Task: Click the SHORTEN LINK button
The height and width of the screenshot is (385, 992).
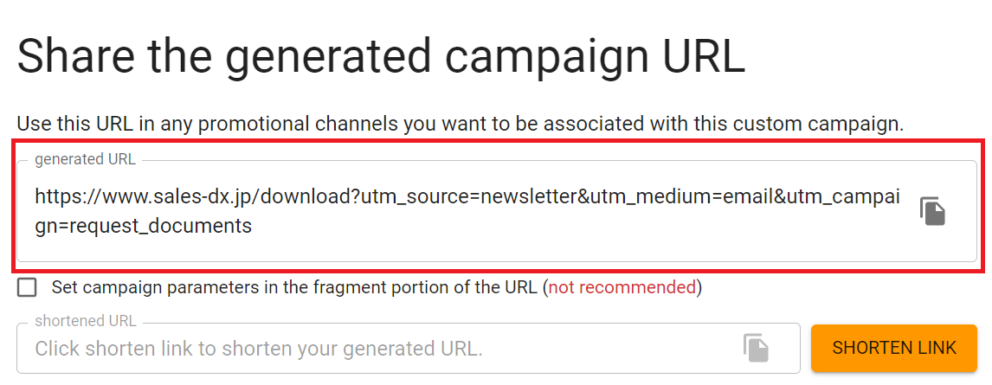Action: tap(894, 348)
